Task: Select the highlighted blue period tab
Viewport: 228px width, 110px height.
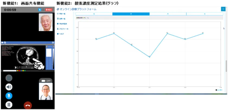Action: tap(131, 14)
